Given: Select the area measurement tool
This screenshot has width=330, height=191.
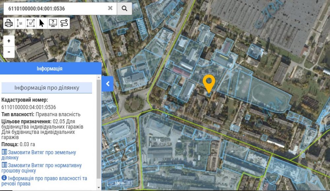Looking at the screenshot, I should coord(31,23).
